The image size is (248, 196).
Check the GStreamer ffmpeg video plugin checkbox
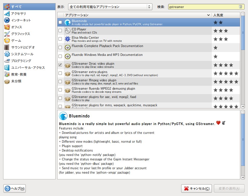(60, 82)
